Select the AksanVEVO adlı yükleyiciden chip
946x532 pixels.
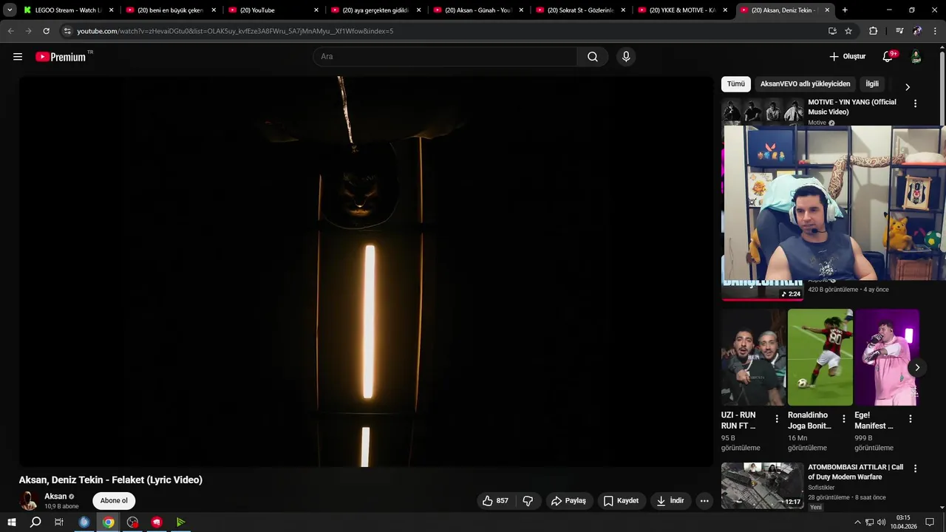[x=806, y=84]
